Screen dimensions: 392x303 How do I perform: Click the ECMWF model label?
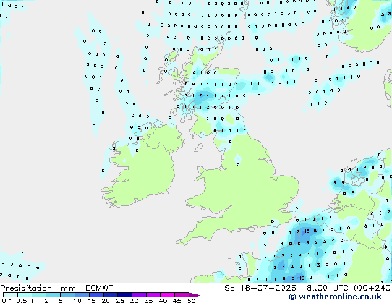click(x=100, y=288)
